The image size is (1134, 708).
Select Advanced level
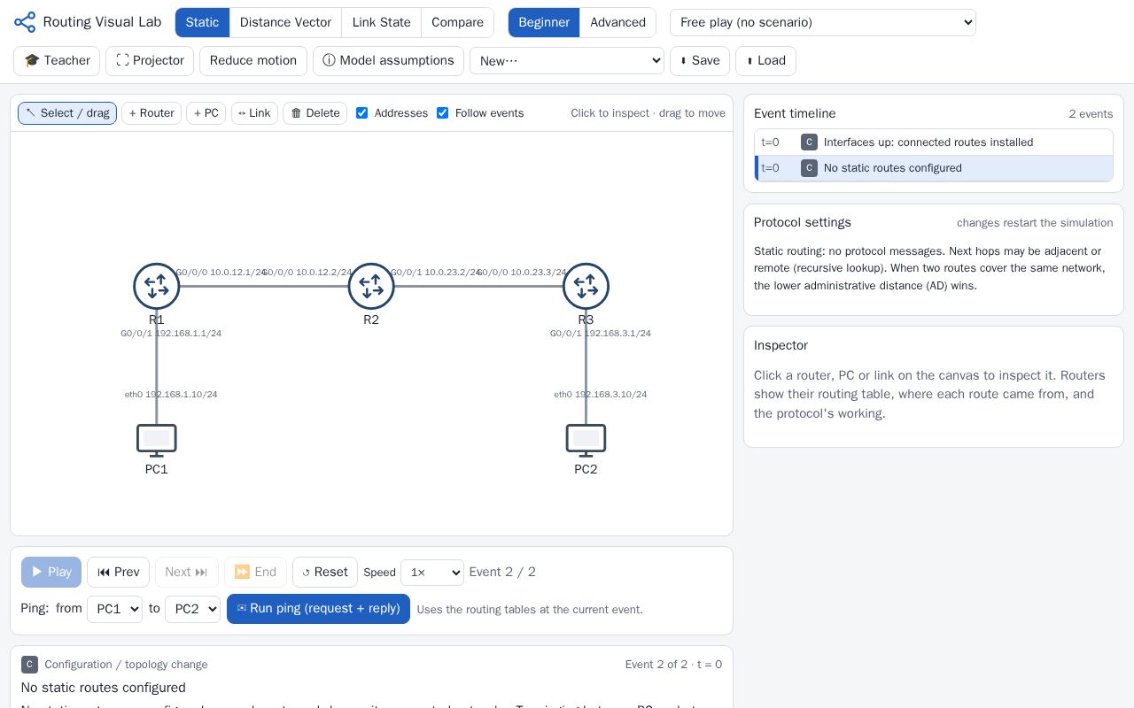coord(617,22)
